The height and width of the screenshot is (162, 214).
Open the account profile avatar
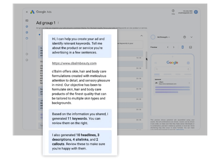coord(196,12)
